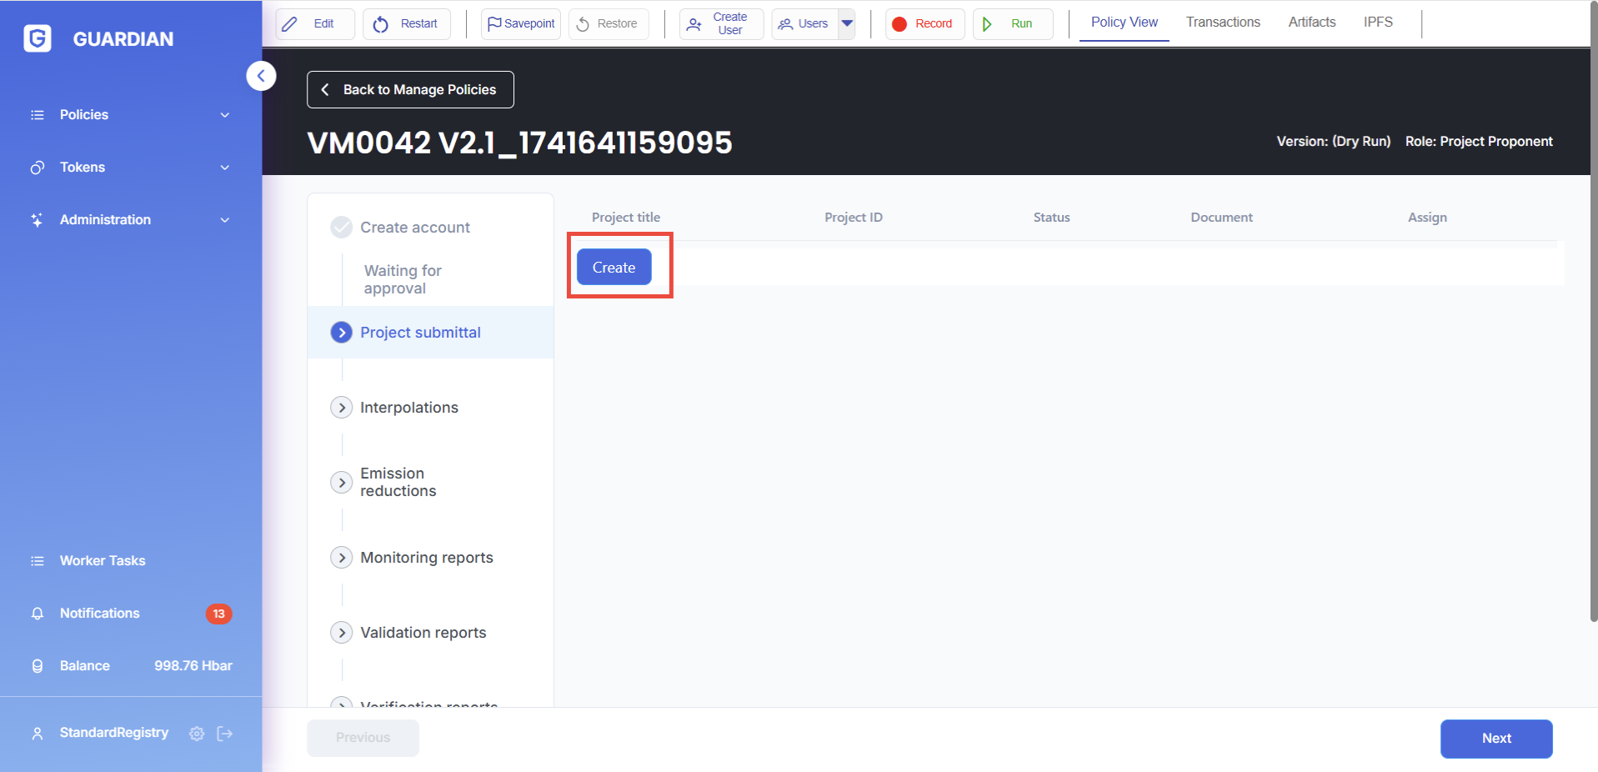The height and width of the screenshot is (772, 1598).
Task: Click the Document column header
Action: point(1222,218)
